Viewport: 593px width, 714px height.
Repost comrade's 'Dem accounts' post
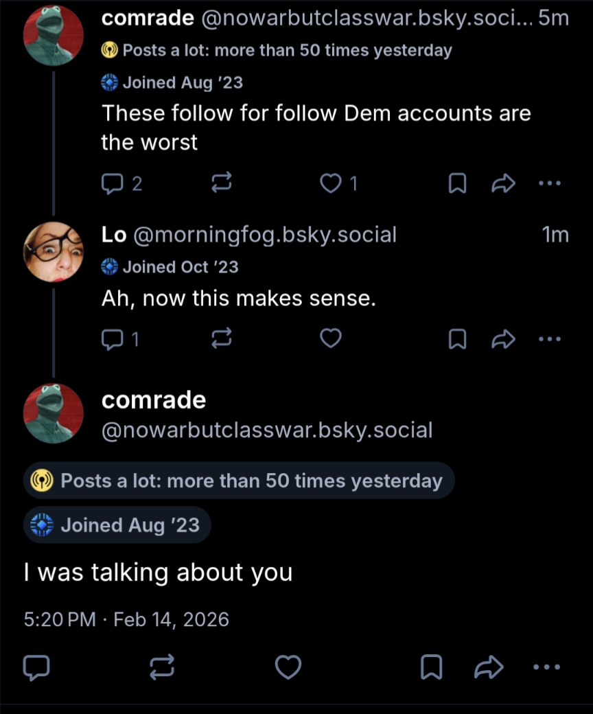coord(222,183)
